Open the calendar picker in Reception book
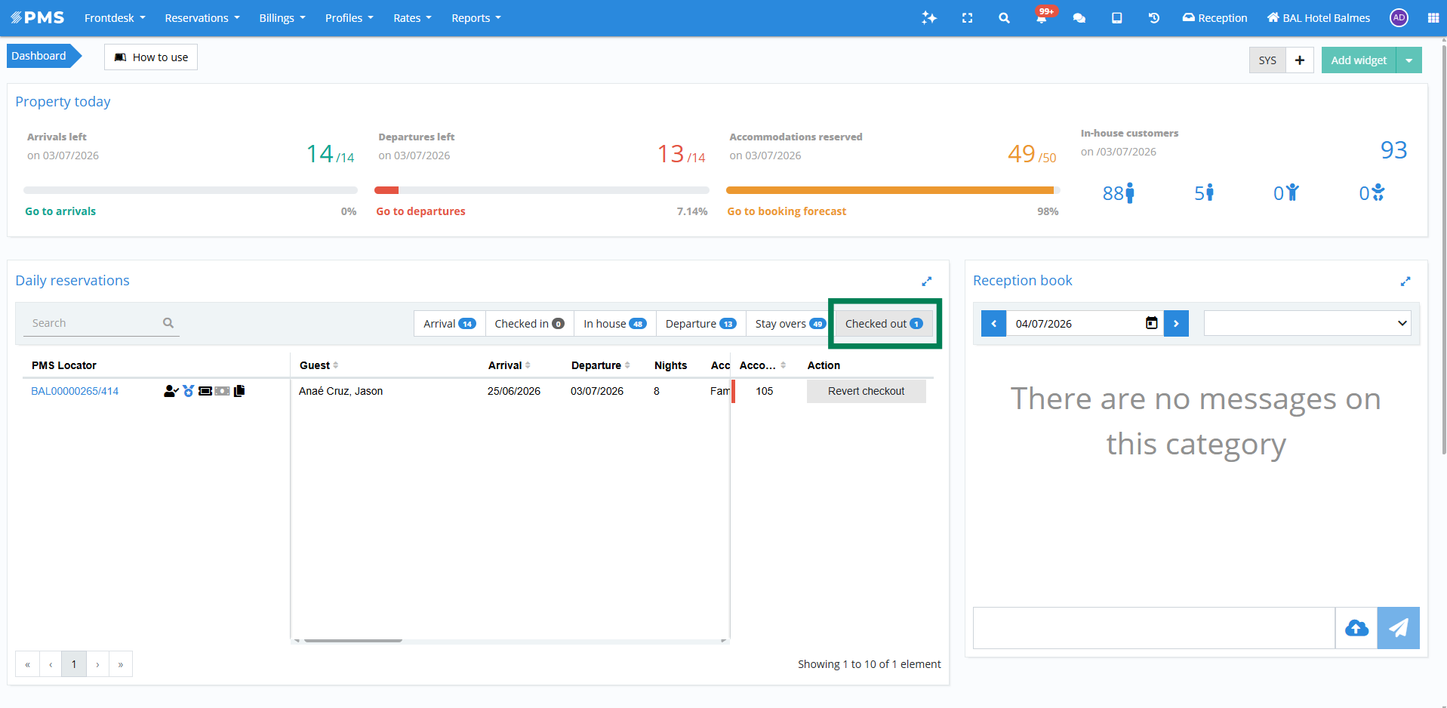Viewport: 1447px width, 708px height. tap(1152, 323)
